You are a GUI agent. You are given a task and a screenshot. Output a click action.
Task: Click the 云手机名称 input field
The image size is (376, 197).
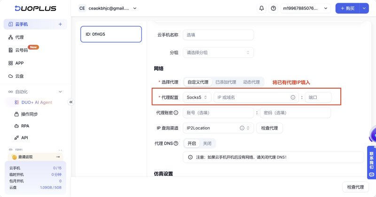pos(218,35)
